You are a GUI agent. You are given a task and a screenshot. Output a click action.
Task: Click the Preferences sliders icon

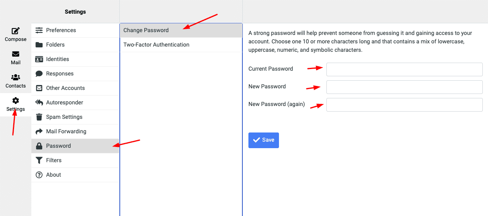[x=39, y=30]
